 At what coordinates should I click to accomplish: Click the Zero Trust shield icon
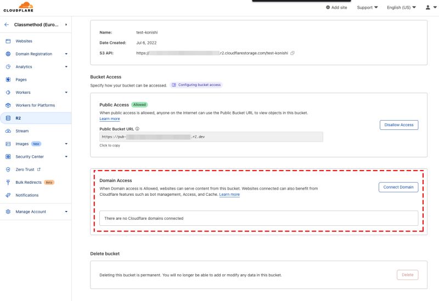click(x=8, y=169)
